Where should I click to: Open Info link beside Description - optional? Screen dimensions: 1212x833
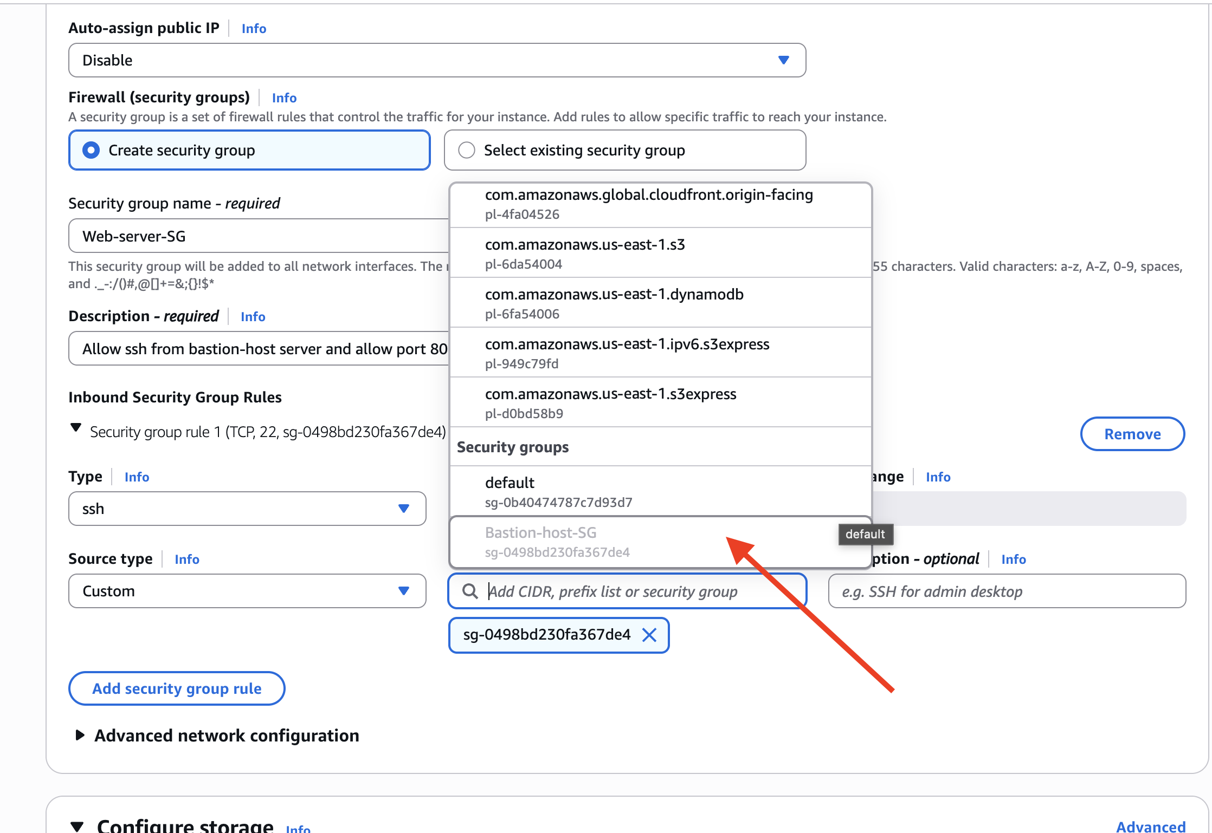tap(1014, 559)
